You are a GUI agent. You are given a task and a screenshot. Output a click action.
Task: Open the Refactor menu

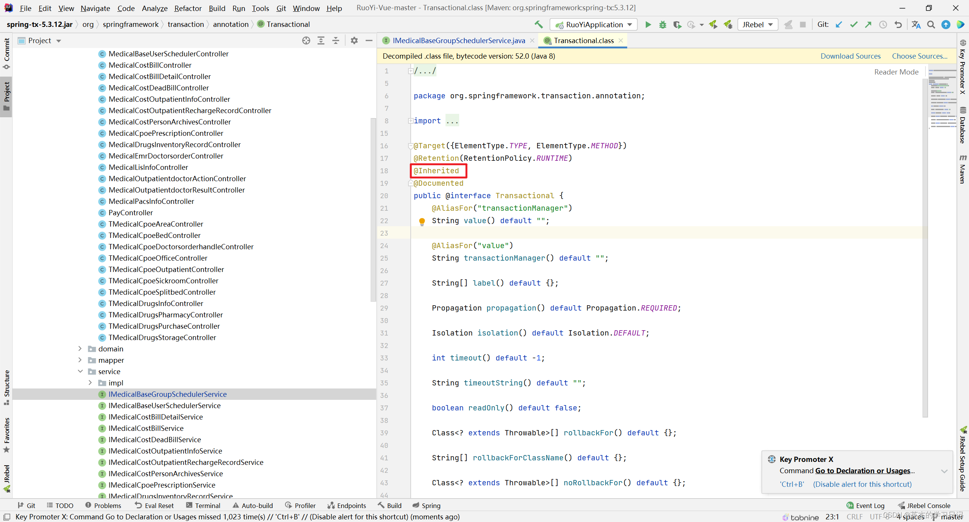click(x=188, y=8)
